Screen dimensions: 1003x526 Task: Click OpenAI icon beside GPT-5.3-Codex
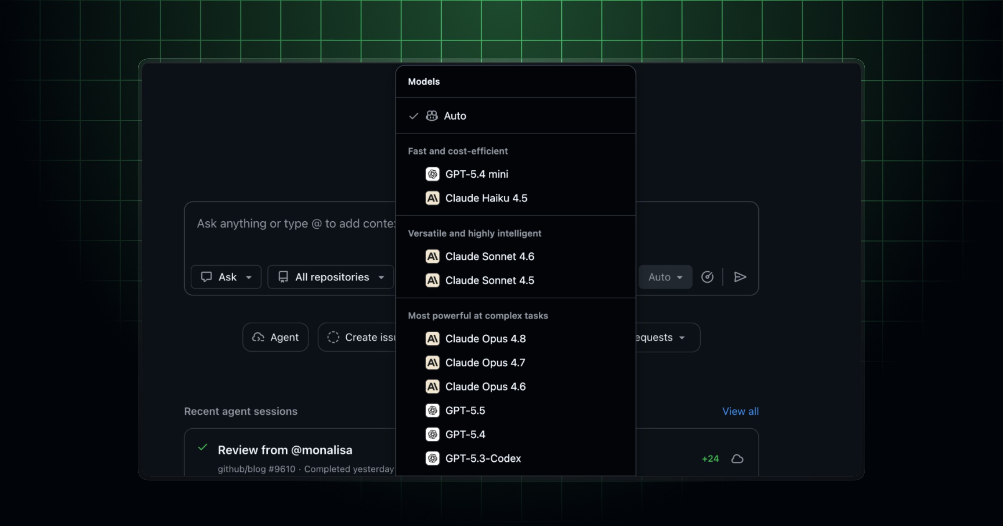(x=433, y=458)
